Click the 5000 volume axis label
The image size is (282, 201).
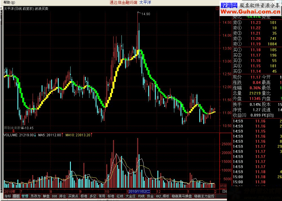227,179
